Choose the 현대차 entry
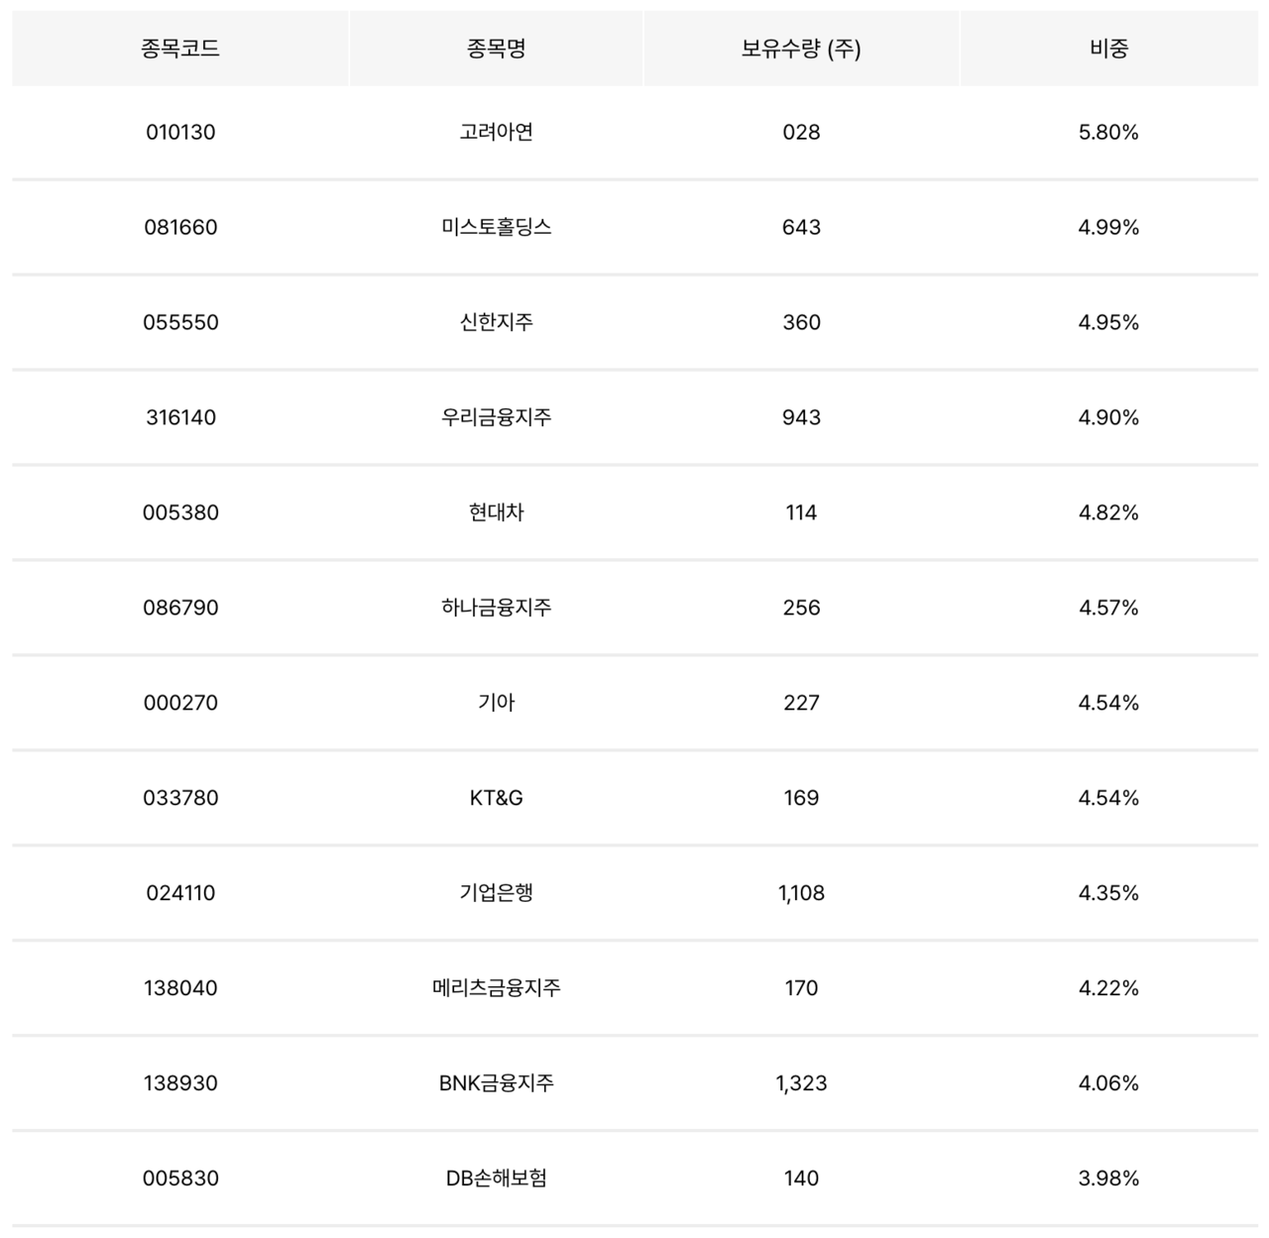 pos(496,512)
